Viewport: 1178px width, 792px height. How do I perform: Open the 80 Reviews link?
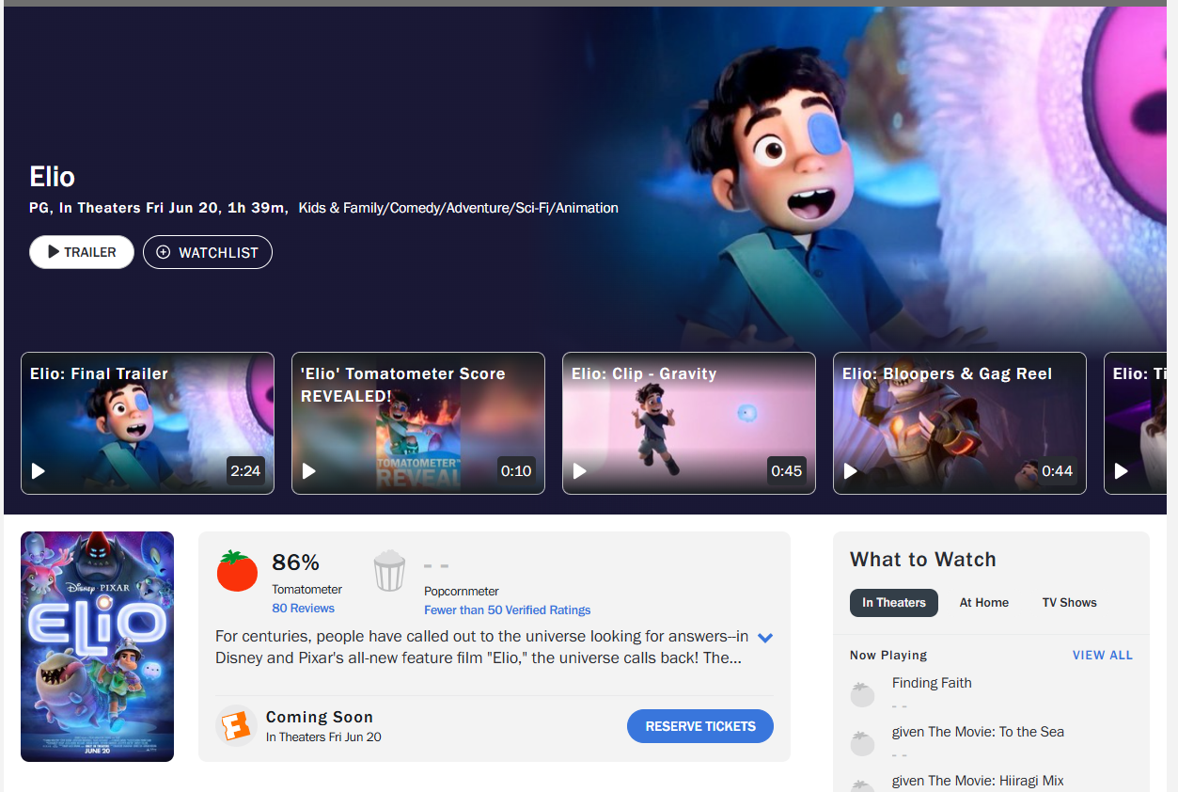[304, 609]
